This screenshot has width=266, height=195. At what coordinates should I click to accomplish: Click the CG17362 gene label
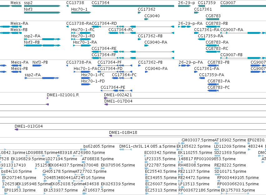(147, 9)
